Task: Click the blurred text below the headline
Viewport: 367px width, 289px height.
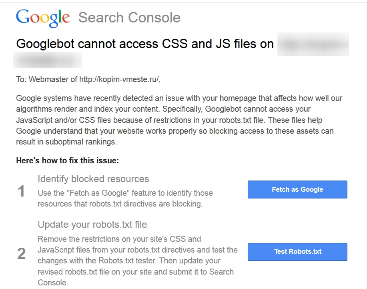Action: click(48, 60)
